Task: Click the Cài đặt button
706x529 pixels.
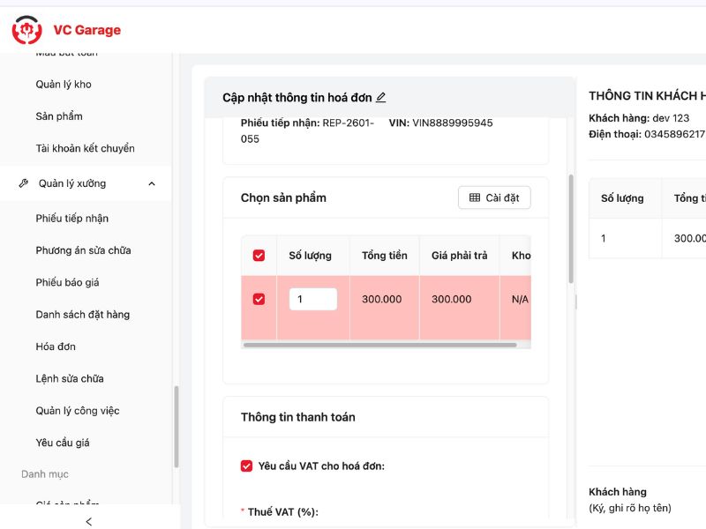Action: (494, 197)
